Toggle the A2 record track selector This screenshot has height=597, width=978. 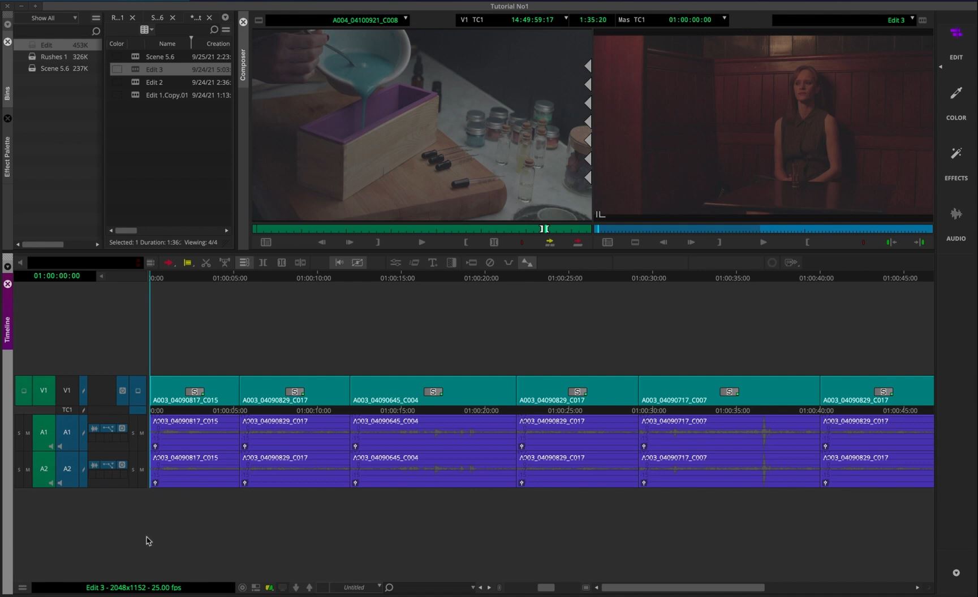[x=67, y=469]
